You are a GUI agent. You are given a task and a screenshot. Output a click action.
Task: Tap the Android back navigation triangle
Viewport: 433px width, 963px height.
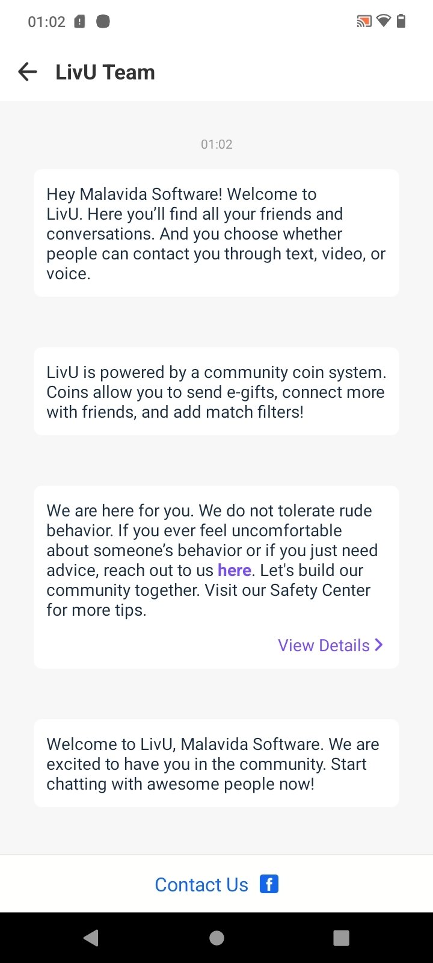tap(91, 938)
